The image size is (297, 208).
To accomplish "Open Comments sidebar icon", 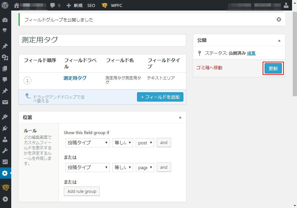I will [x=5, y=79].
